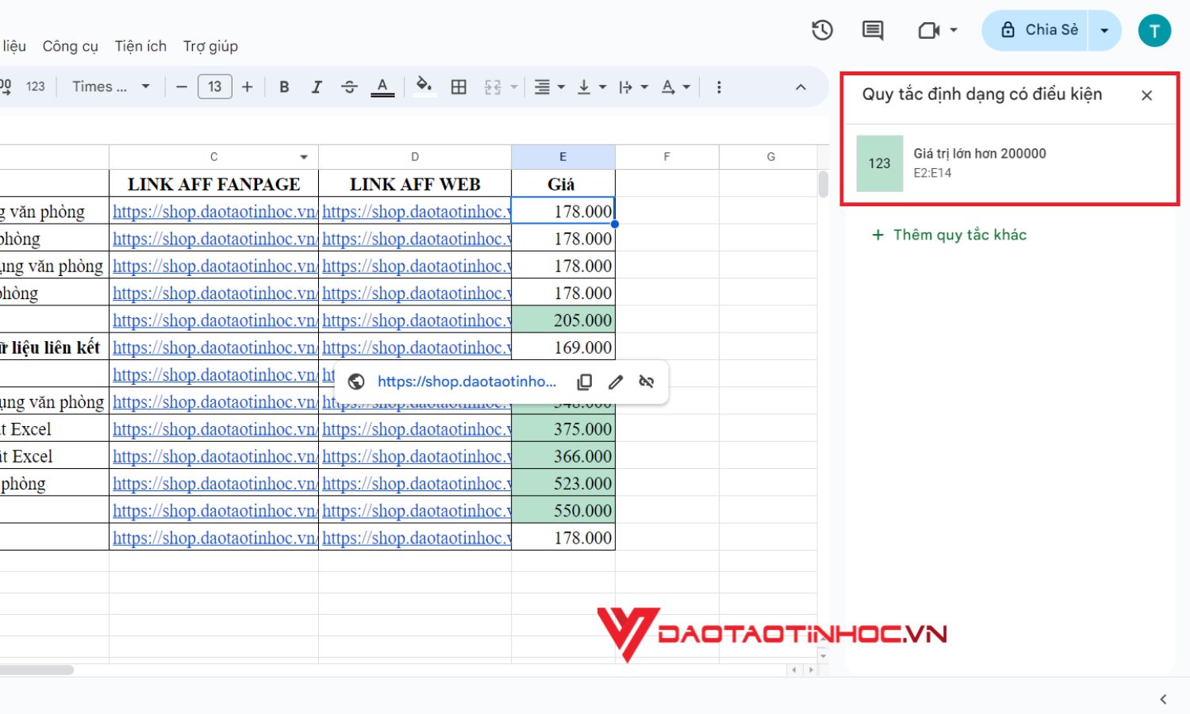This screenshot has height=714, width=1190.
Task: Open the Trợ giúp menu
Action: [209, 46]
